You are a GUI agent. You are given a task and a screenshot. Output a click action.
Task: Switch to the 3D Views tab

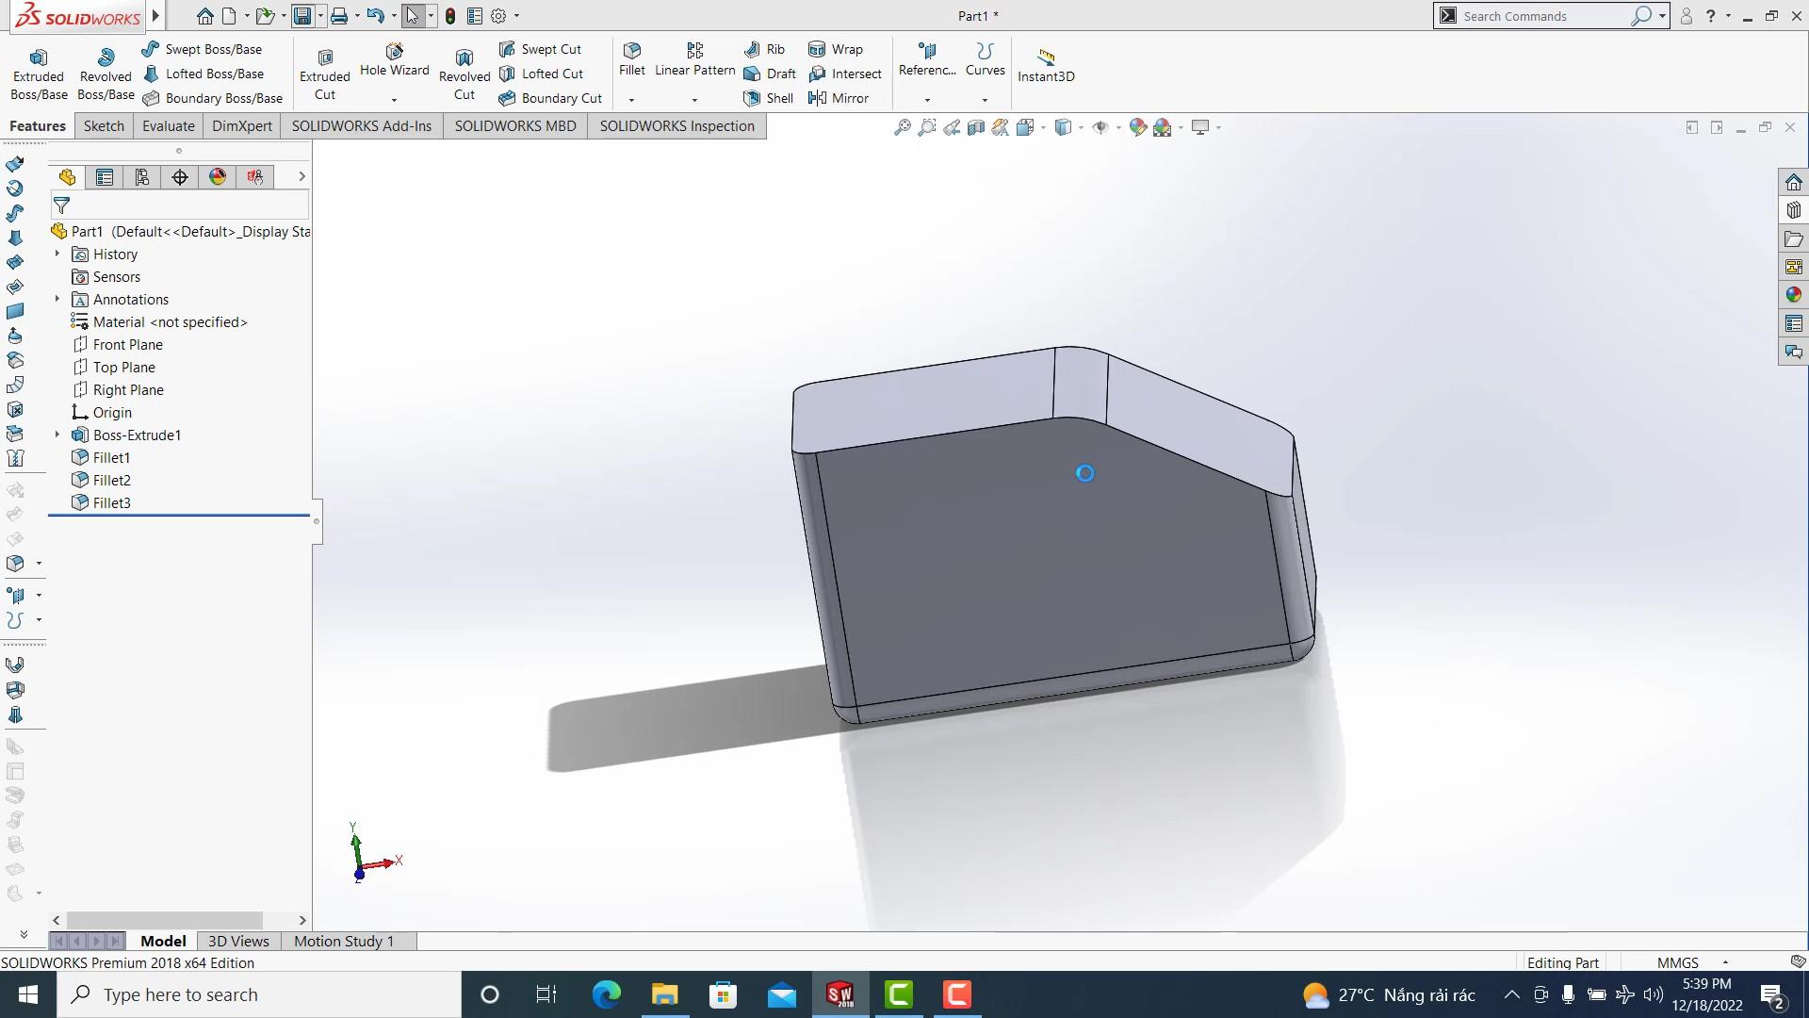(238, 941)
